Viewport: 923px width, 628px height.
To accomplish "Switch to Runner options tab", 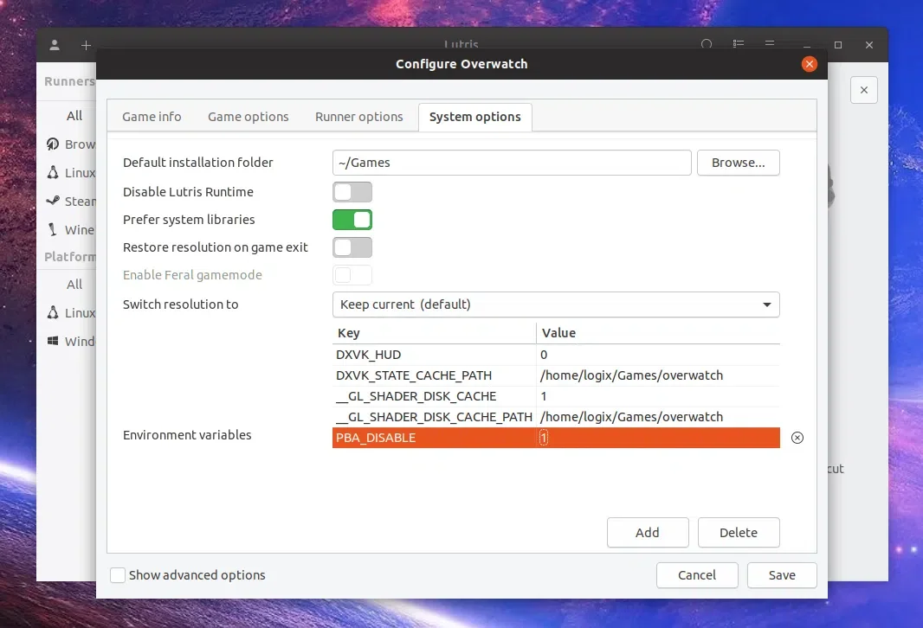I will tap(359, 117).
